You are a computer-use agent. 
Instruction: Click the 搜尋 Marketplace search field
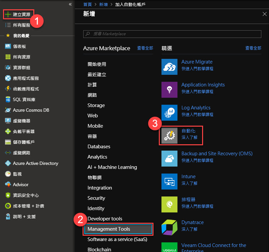click(x=172, y=34)
